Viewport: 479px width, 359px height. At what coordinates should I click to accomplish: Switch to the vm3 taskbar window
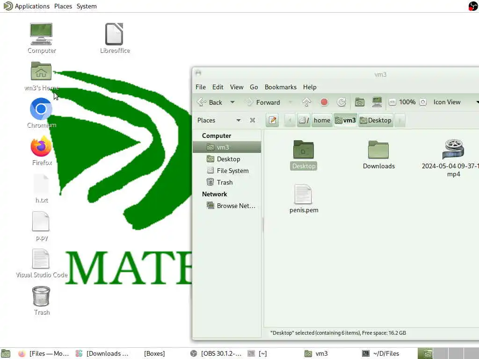pyautogui.click(x=316, y=353)
